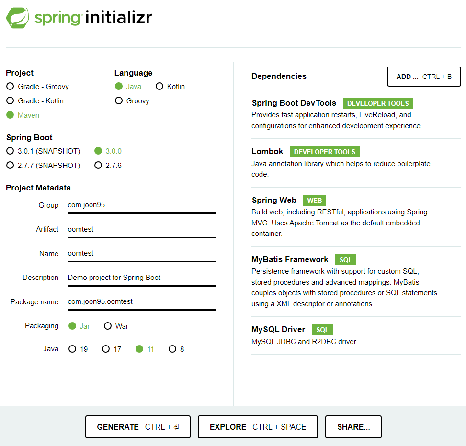Select Gradle - Kotlin project type
The width and height of the screenshot is (466, 446).
click(x=35, y=100)
